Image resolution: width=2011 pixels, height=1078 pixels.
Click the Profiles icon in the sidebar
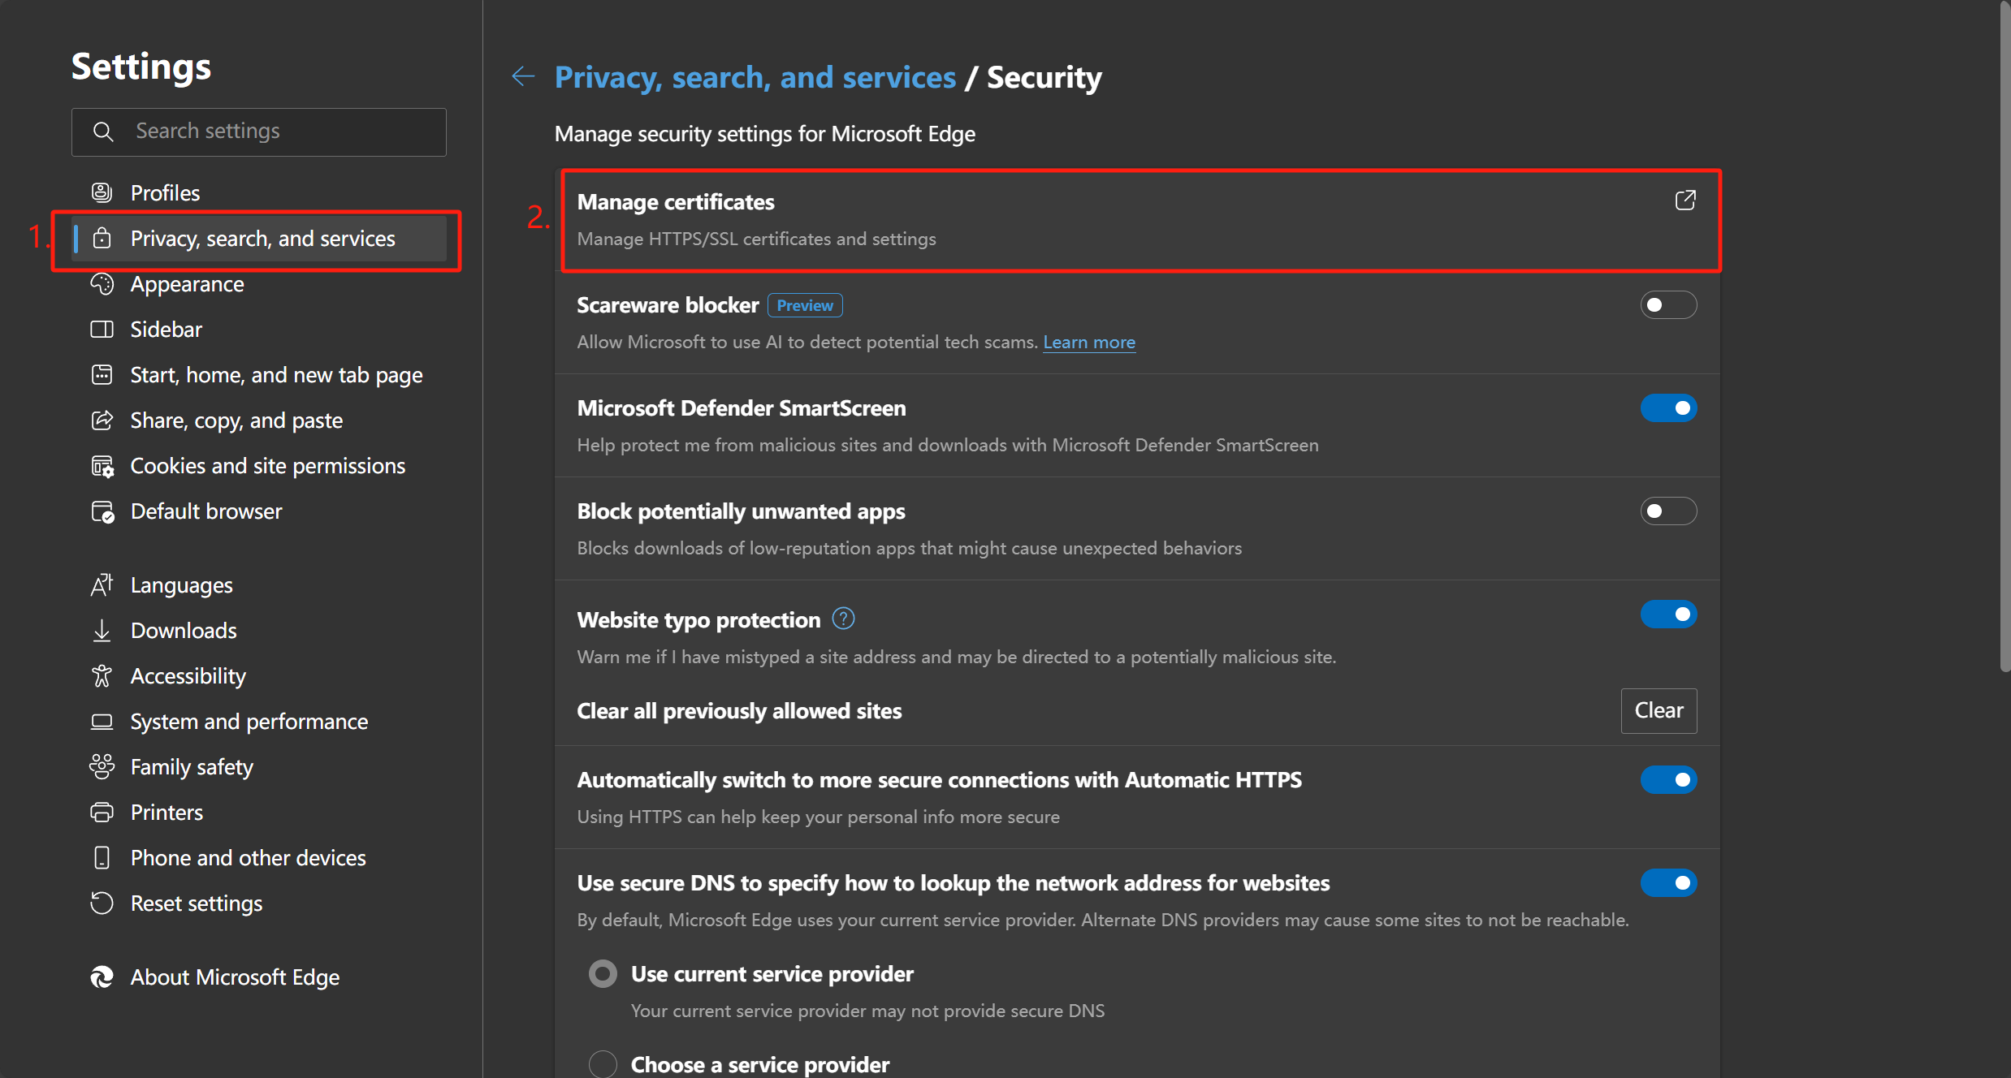tap(102, 192)
